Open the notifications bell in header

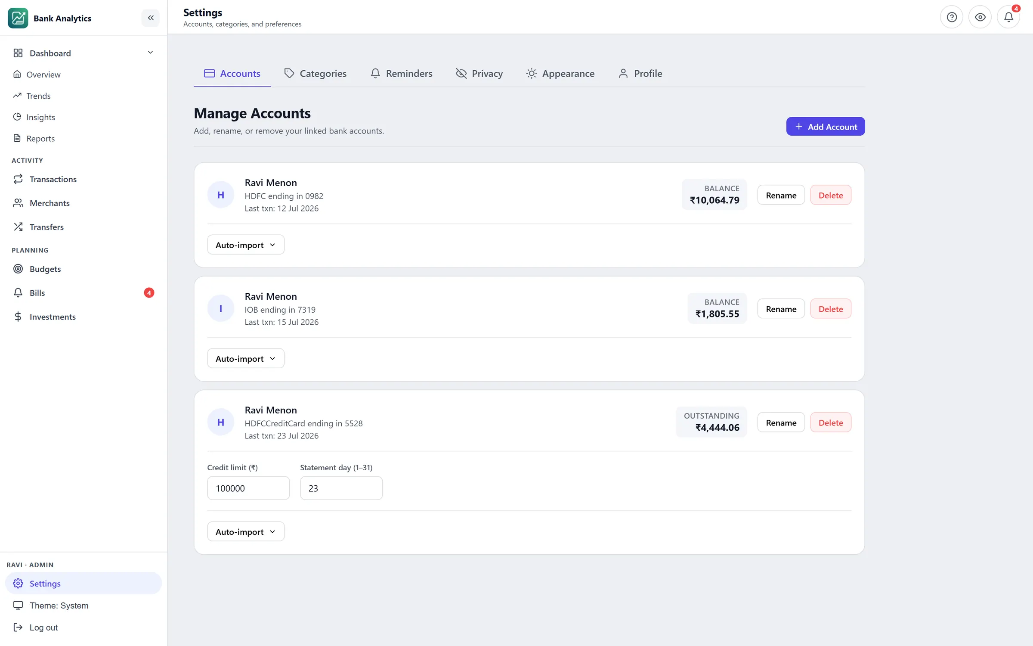[1008, 17]
